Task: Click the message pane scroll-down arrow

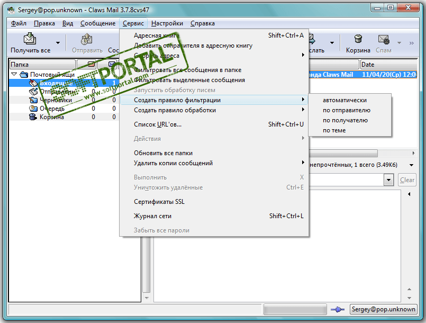Action: 409,298
